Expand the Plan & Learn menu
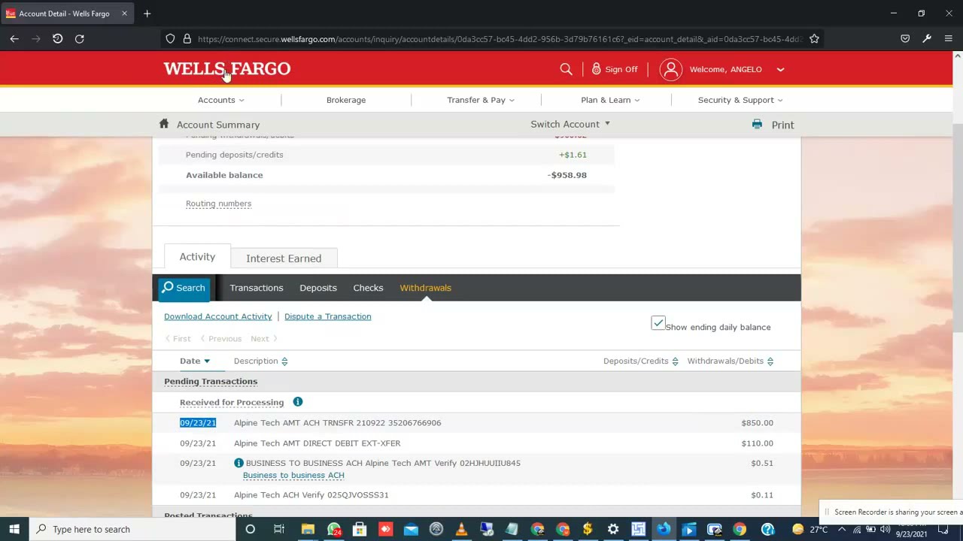The image size is (963, 541). point(609,100)
